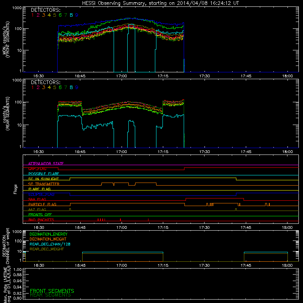This screenshot has width=303, height=303.
Task: Click the REAR SEGMENTS counts/s y-axis title
Action: pos(6,113)
